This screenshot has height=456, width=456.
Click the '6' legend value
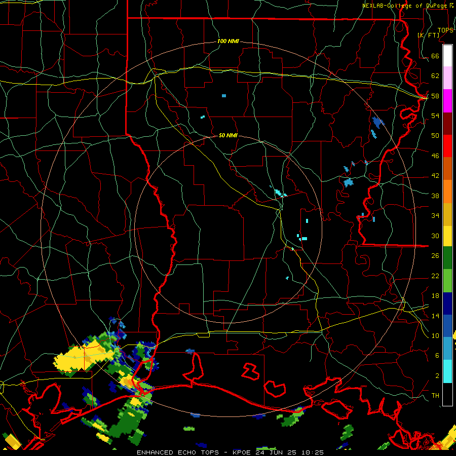coord(437,356)
